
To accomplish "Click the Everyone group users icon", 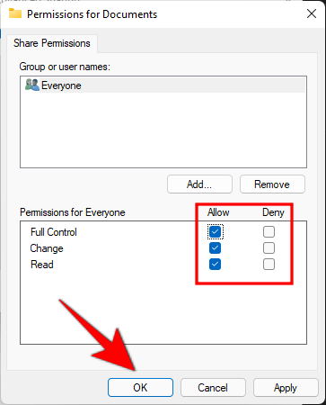I will tap(32, 85).
